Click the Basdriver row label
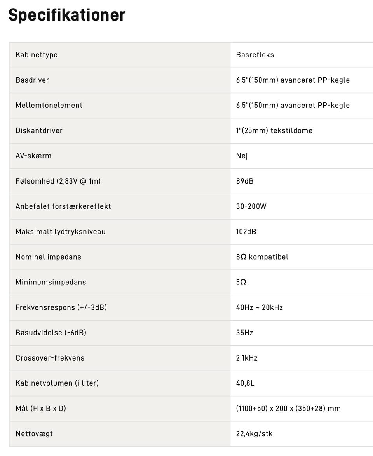 coord(32,80)
